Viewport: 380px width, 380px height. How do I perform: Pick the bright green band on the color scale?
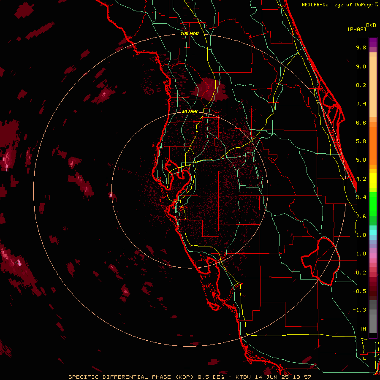pos(373,204)
